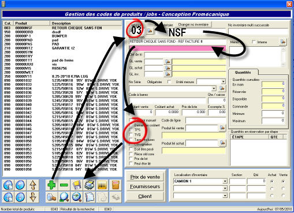Jump to the first record with top-left blue arrow
Image resolution: width=294 pixels, height=213 pixels.
point(8,185)
